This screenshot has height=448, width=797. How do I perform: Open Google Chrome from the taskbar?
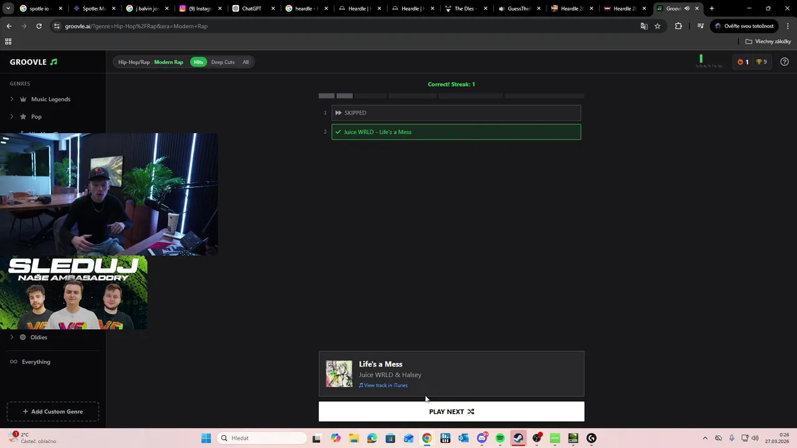[x=427, y=438]
